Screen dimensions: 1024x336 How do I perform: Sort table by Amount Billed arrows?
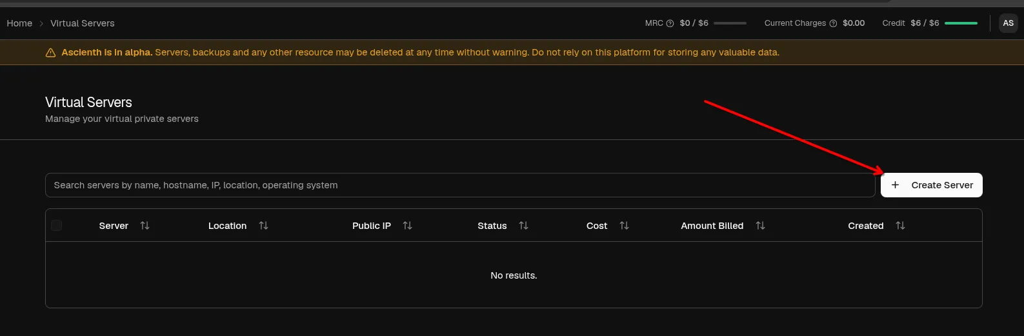tap(760, 226)
